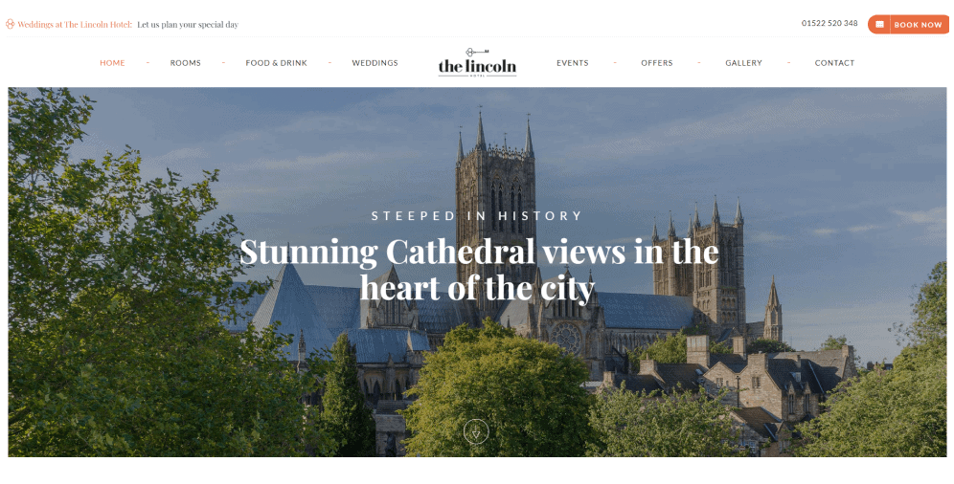Open the Weddings at The Lincoln Hotel link
The image size is (954, 484).
click(x=75, y=24)
